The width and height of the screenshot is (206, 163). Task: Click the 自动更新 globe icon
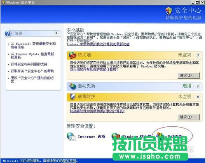click(x=73, y=86)
